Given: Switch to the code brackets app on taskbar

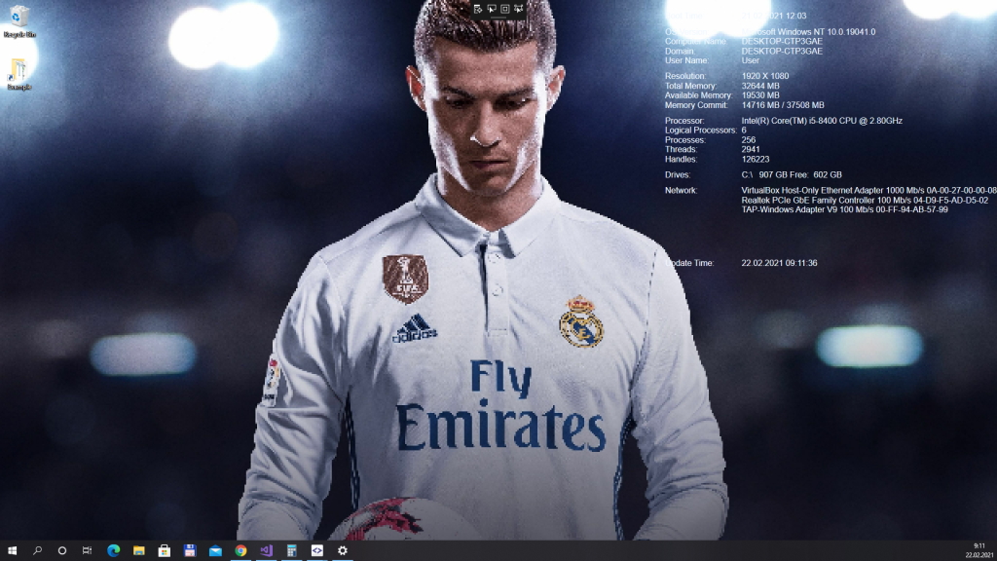Looking at the screenshot, I should coord(317,551).
